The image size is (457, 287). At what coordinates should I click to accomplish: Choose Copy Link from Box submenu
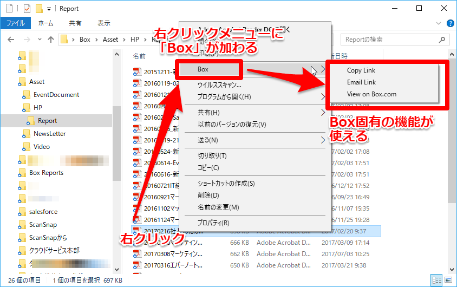coord(361,70)
